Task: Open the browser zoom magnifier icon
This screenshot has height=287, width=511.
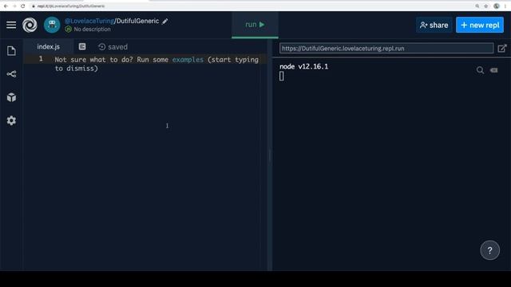Action: (x=477, y=6)
